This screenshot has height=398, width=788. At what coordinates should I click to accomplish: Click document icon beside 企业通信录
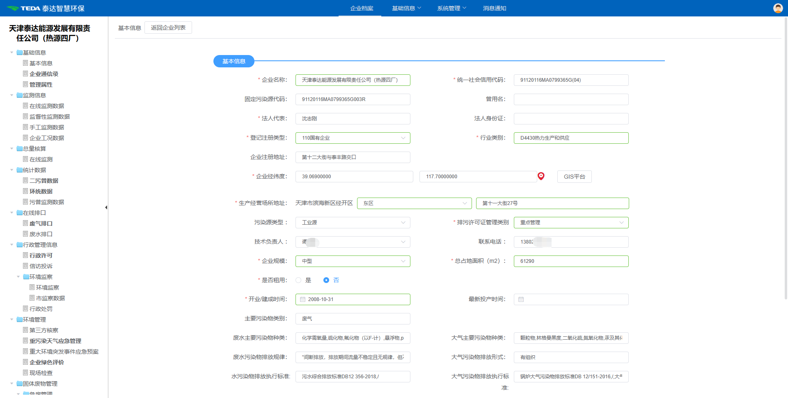click(25, 74)
